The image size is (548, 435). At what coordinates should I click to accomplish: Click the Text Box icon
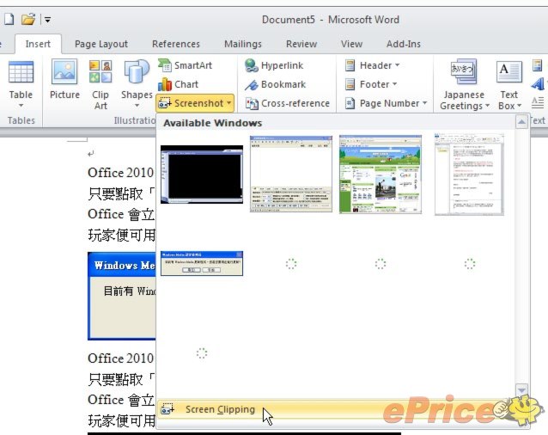tap(508, 72)
